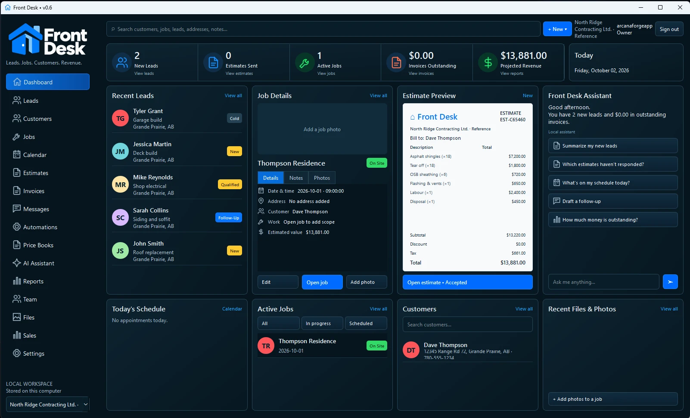Send the assistant message via the arrow button
690x418 pixels.
coord(670,282)
